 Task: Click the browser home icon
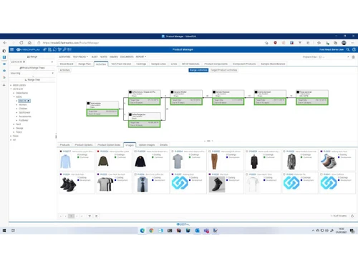(29, 43)
